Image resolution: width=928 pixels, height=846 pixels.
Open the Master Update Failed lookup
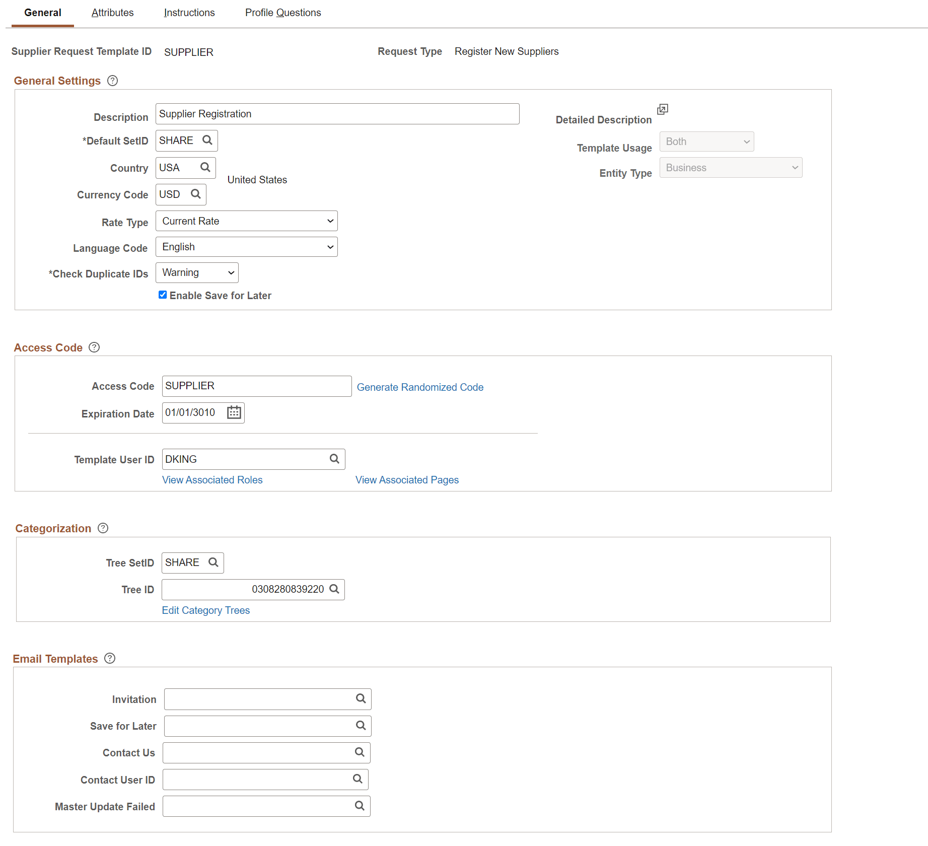pos(360,806)
